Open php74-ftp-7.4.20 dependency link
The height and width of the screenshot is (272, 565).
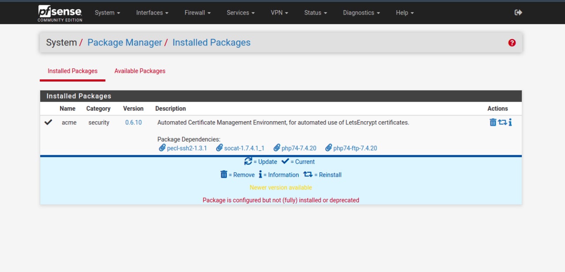[x=355, y=148]
